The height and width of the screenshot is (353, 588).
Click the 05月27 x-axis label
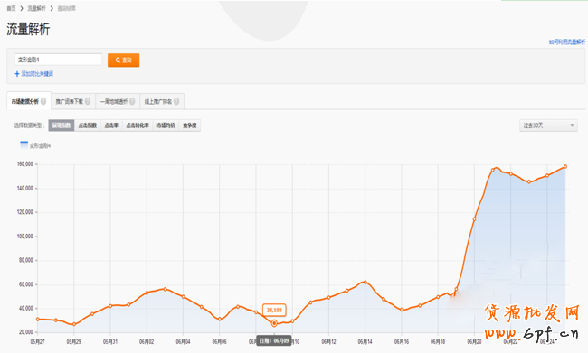[x=37, y=341]
